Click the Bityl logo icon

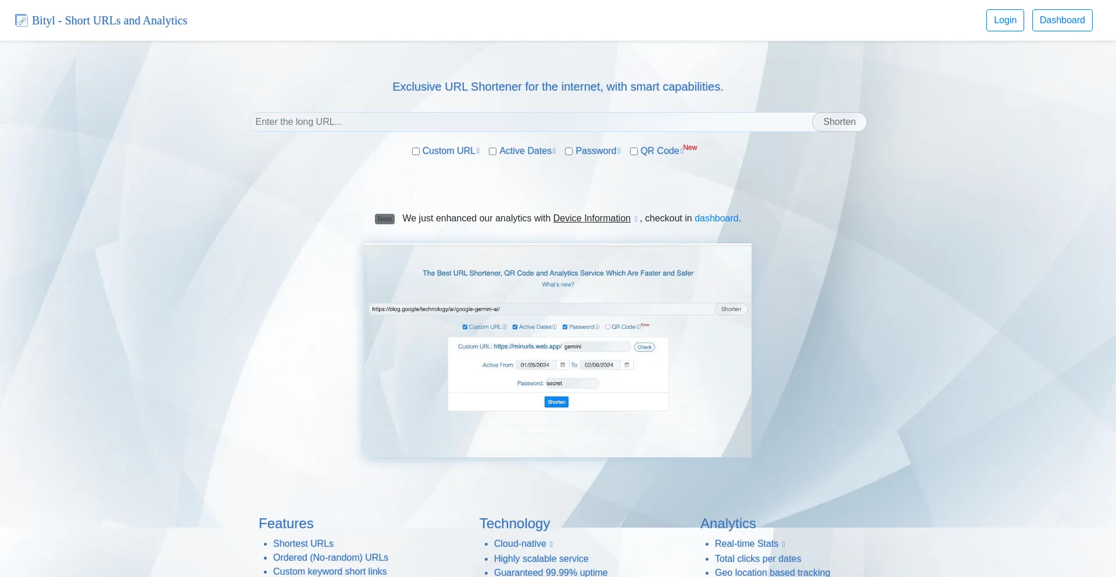22,20
